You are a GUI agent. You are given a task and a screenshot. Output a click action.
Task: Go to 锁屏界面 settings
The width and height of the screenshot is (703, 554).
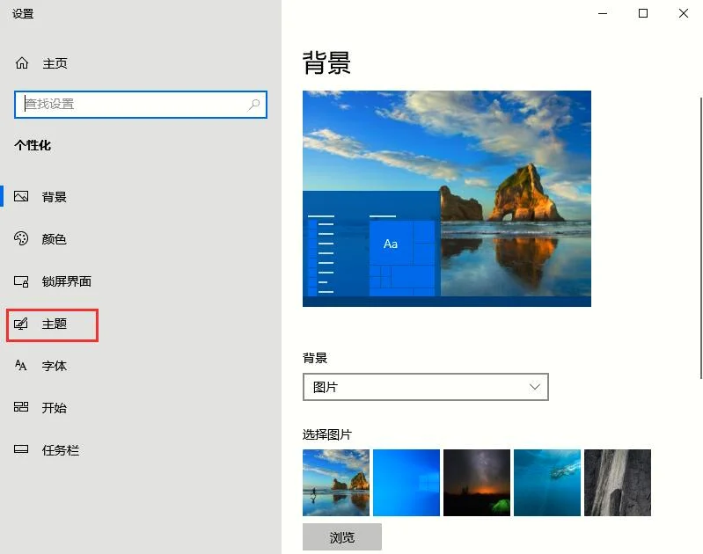pyautogui.click(x=66, y=281)
